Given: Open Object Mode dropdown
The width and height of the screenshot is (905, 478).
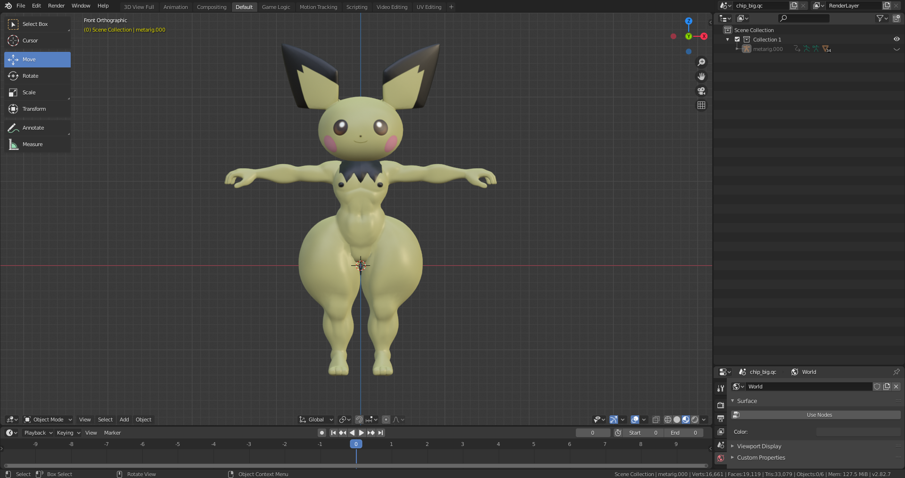Looking at the screenshot, I should (x=48, y=420).
